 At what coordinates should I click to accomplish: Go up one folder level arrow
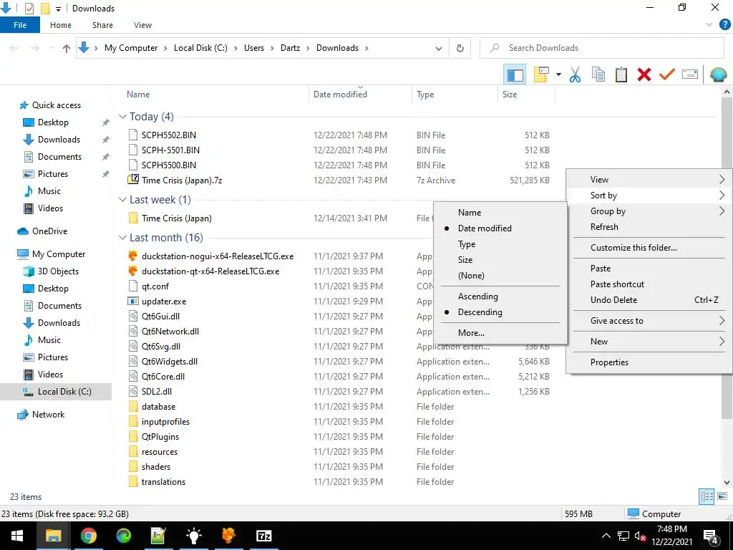pyautogui.click(x=67, y=48)
